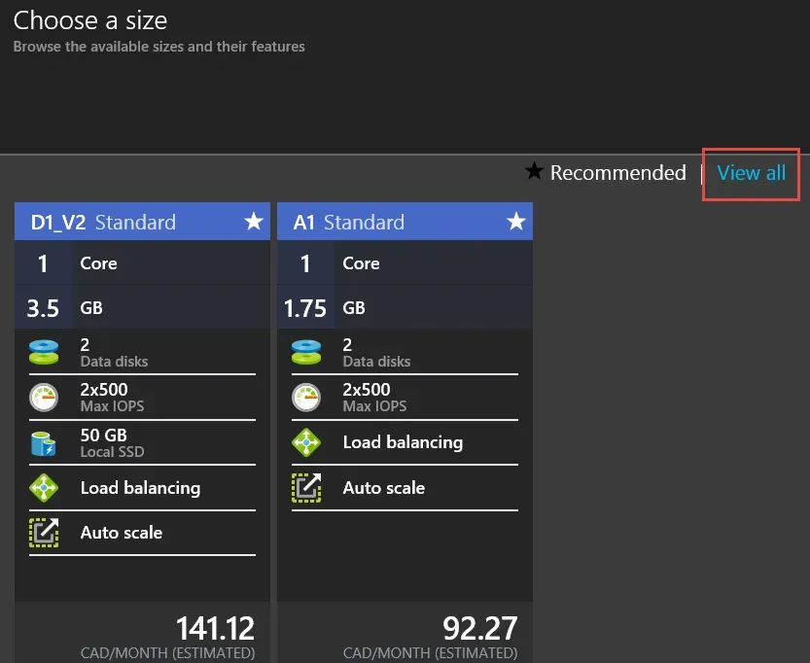
Task: Click the Data disks icon in A1 card
Action: (307, 352)
